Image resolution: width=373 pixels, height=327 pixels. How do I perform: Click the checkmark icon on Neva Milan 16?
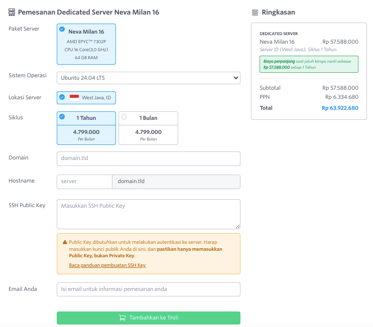coord(62,29)
